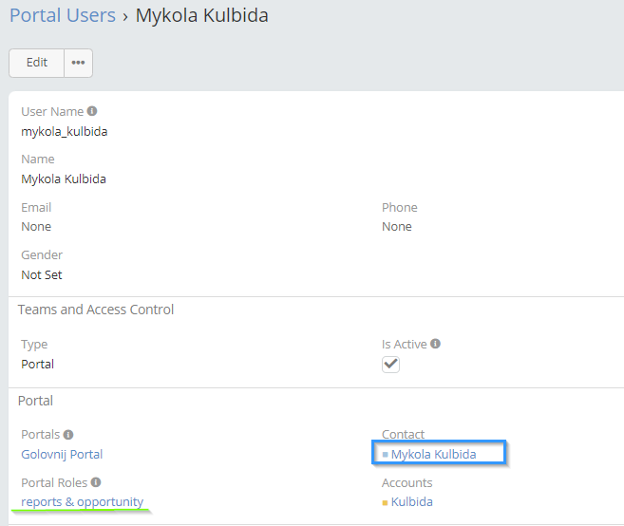
Task: Open the Portal Users breadcrumb link
Action: click(x=62, y=16)
